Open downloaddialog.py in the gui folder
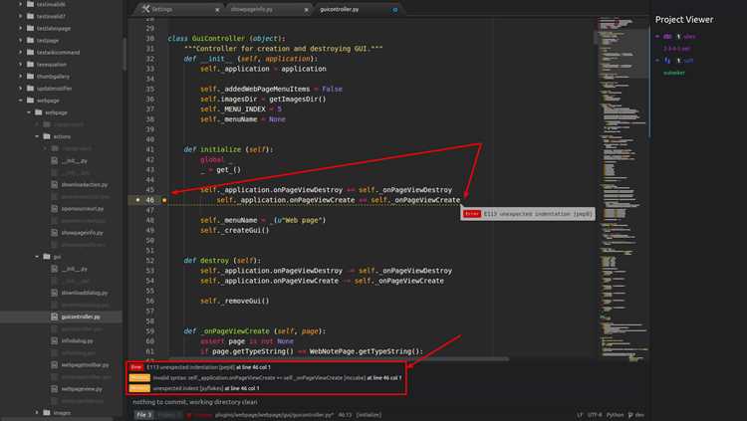Viewport: 747px width, 421px height. pos(85,293)
